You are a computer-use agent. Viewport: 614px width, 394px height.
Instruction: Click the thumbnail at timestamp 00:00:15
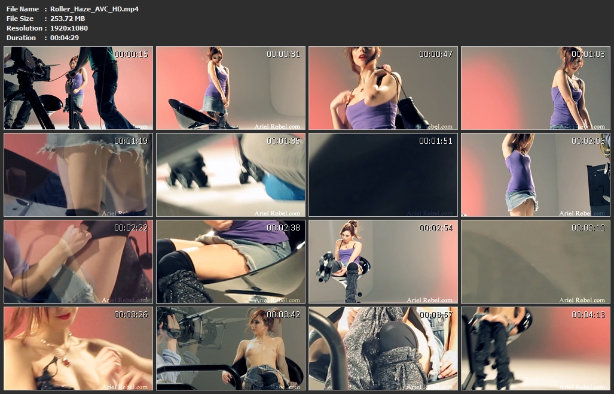[78, 88]
